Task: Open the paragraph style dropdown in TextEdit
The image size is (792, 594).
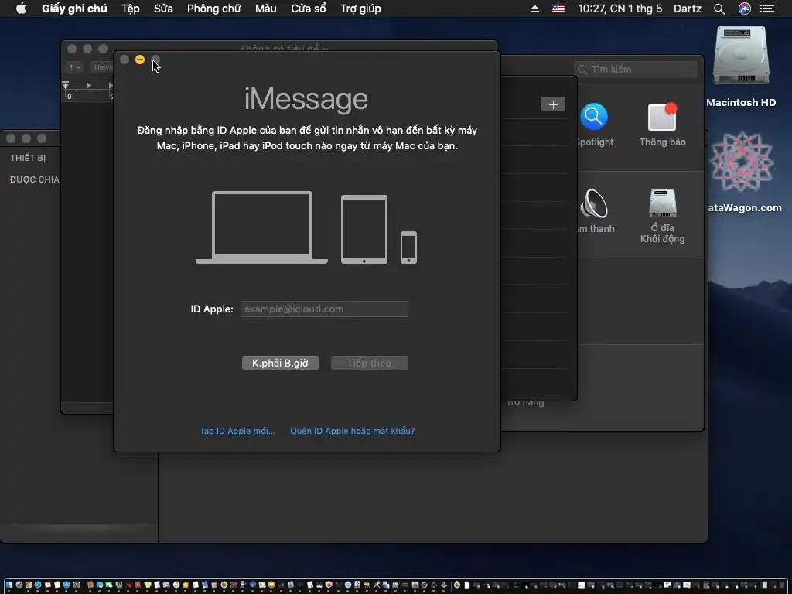Action: pyautogui.click(x=75, y=67)
